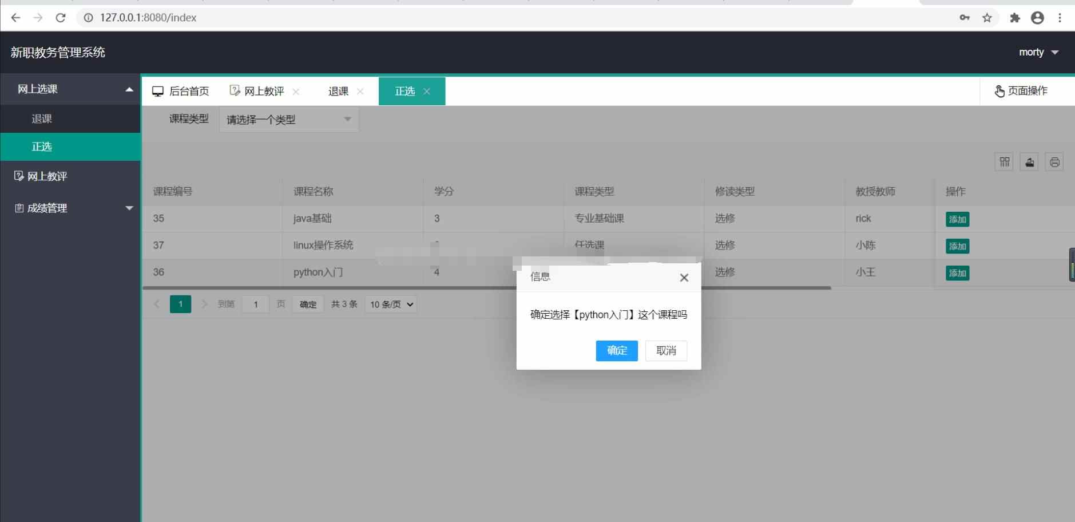This screenshot has height=522, width=1075.
Task: Open the morty user dropdown
Action: [x=1038, y=52]
